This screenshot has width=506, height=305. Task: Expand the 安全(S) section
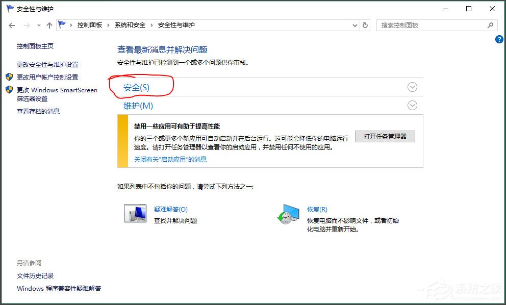coord(412,87)
